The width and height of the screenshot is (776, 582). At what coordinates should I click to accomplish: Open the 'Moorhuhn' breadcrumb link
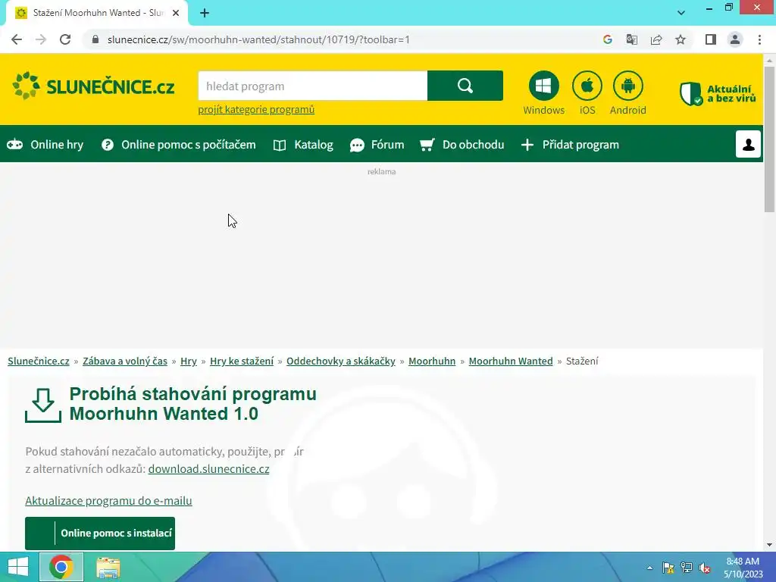(x=432, y=361)
